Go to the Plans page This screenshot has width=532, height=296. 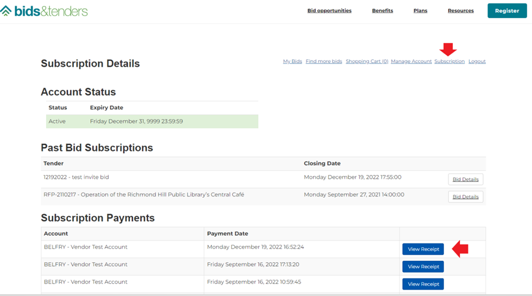421,10
